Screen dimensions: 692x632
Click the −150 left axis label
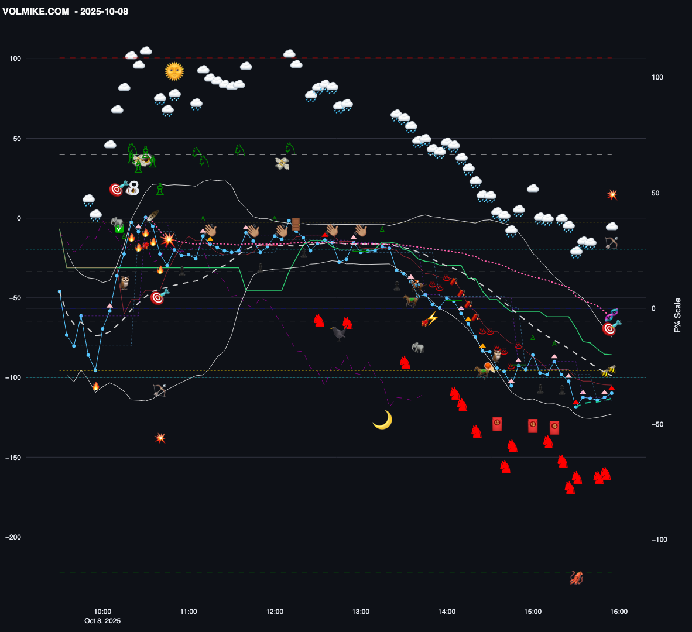(x=13, y=458)
